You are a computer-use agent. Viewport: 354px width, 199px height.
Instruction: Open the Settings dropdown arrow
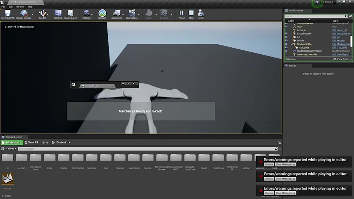[x=92, y=14]
